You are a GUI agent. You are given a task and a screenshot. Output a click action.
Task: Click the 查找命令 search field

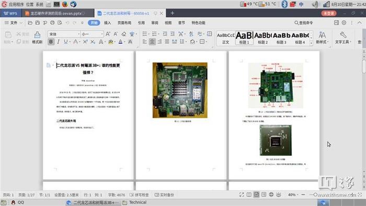[x=303, y=22]
